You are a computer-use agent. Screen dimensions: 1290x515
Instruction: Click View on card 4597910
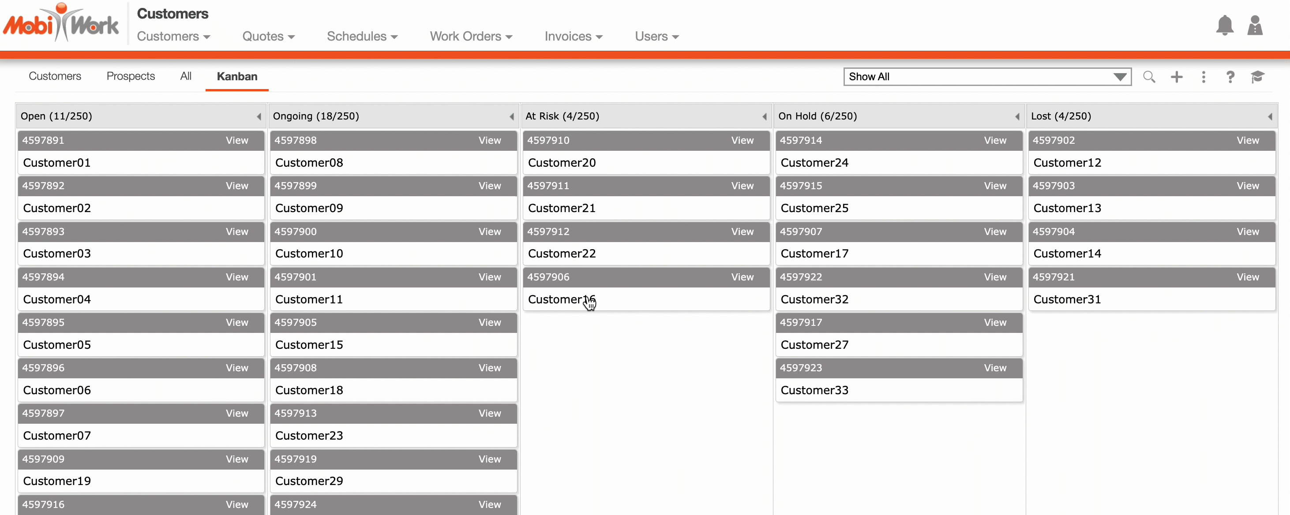click(x=742, y=141)
